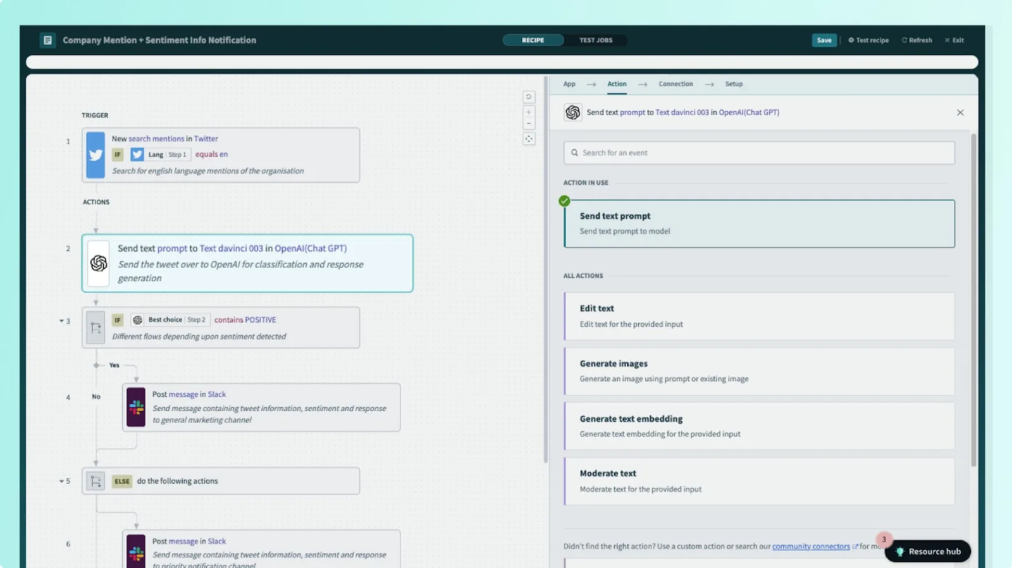Zoom in the recipe canvas with plus
The image size is (1012, 568).
pyautogui.click(x=529, y=112)
